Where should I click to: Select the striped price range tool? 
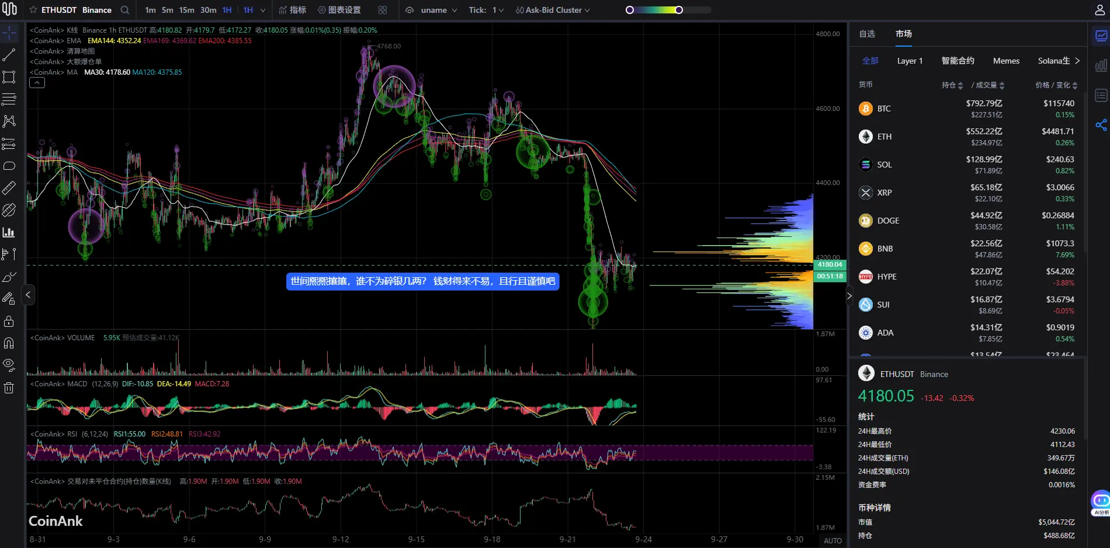tap(9, 210)
